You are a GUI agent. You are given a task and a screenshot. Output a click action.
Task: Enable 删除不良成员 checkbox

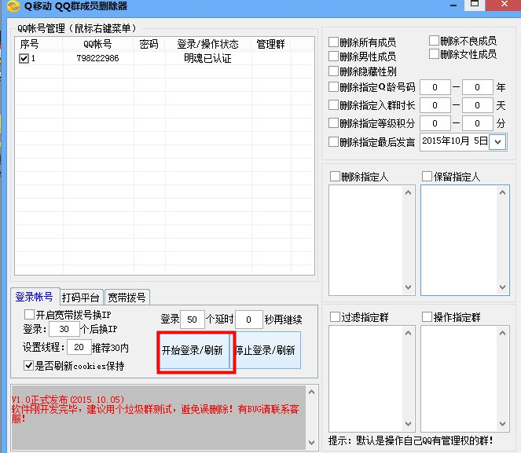[434, 41]
